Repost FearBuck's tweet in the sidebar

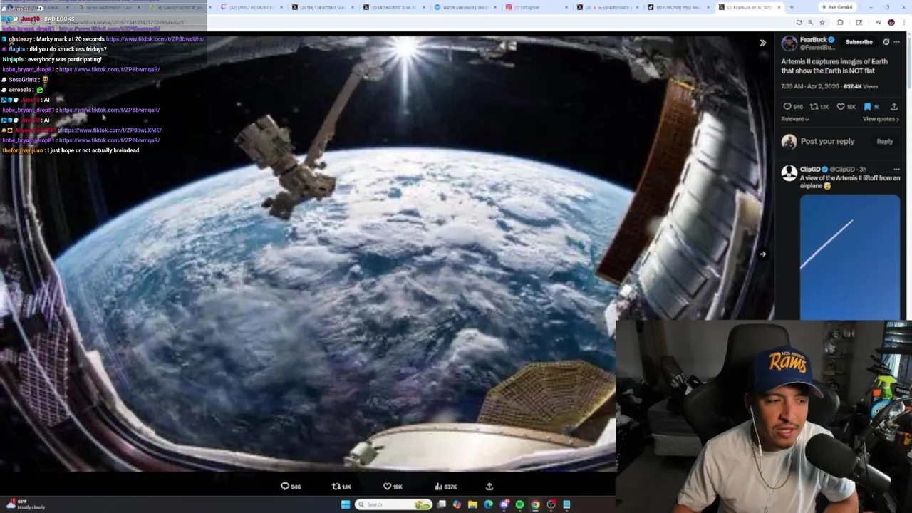(819, 107)
